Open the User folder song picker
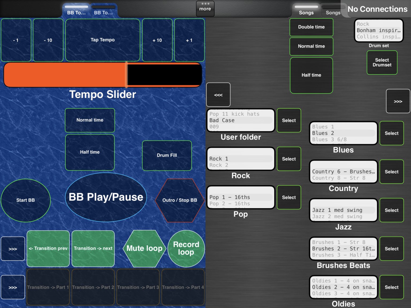The image size is (411, 308). [x=241, y=120]
